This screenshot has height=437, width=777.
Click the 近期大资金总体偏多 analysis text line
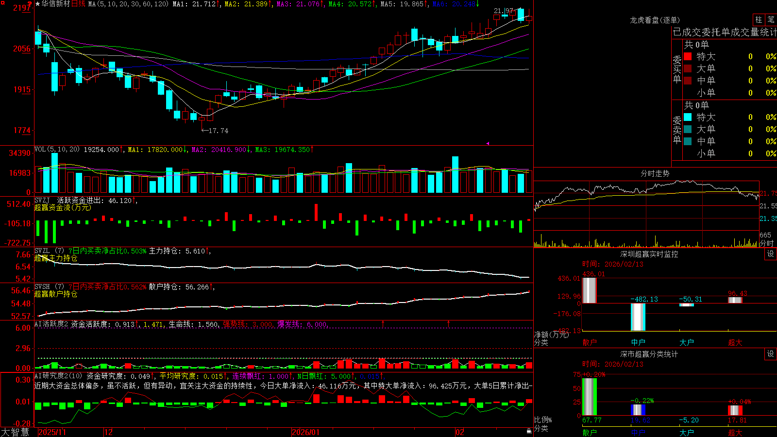point(284,386)
